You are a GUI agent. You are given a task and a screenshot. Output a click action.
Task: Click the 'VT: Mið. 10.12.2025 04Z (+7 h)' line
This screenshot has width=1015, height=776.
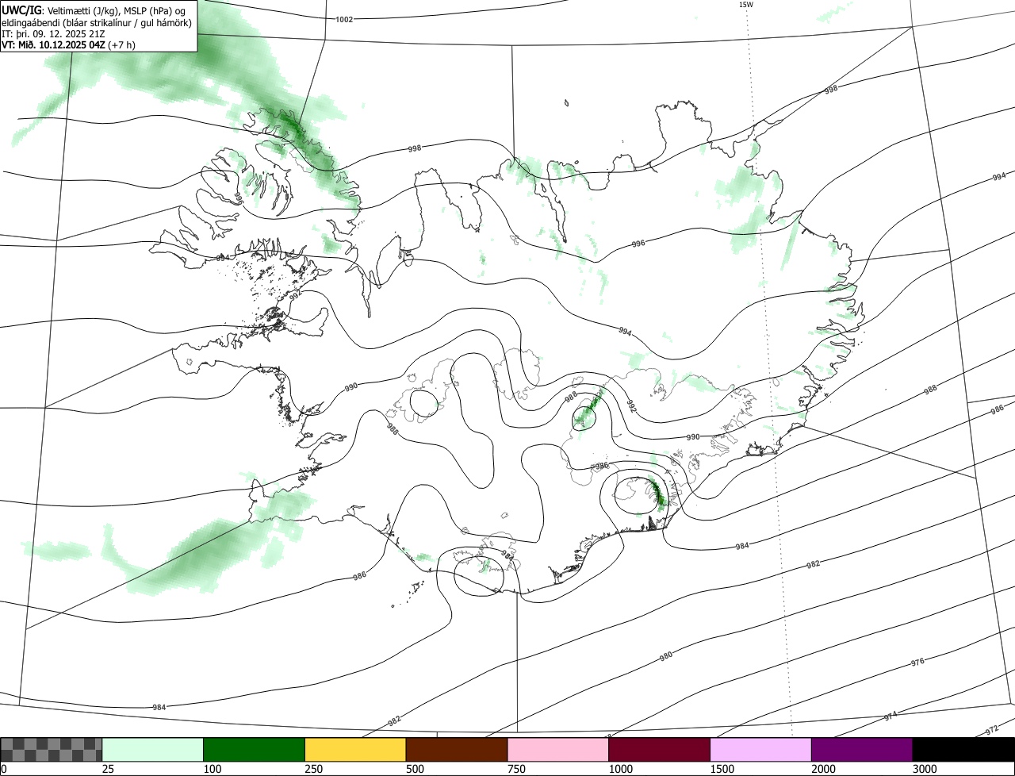click(68, 45)
